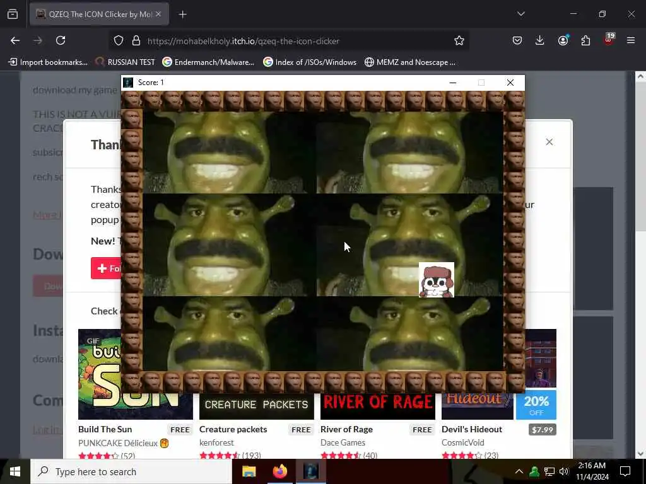The height and width of the screenshot is (484, 646).
Task: Minimize the Score: 1 game window
Action: pos(453,83)
